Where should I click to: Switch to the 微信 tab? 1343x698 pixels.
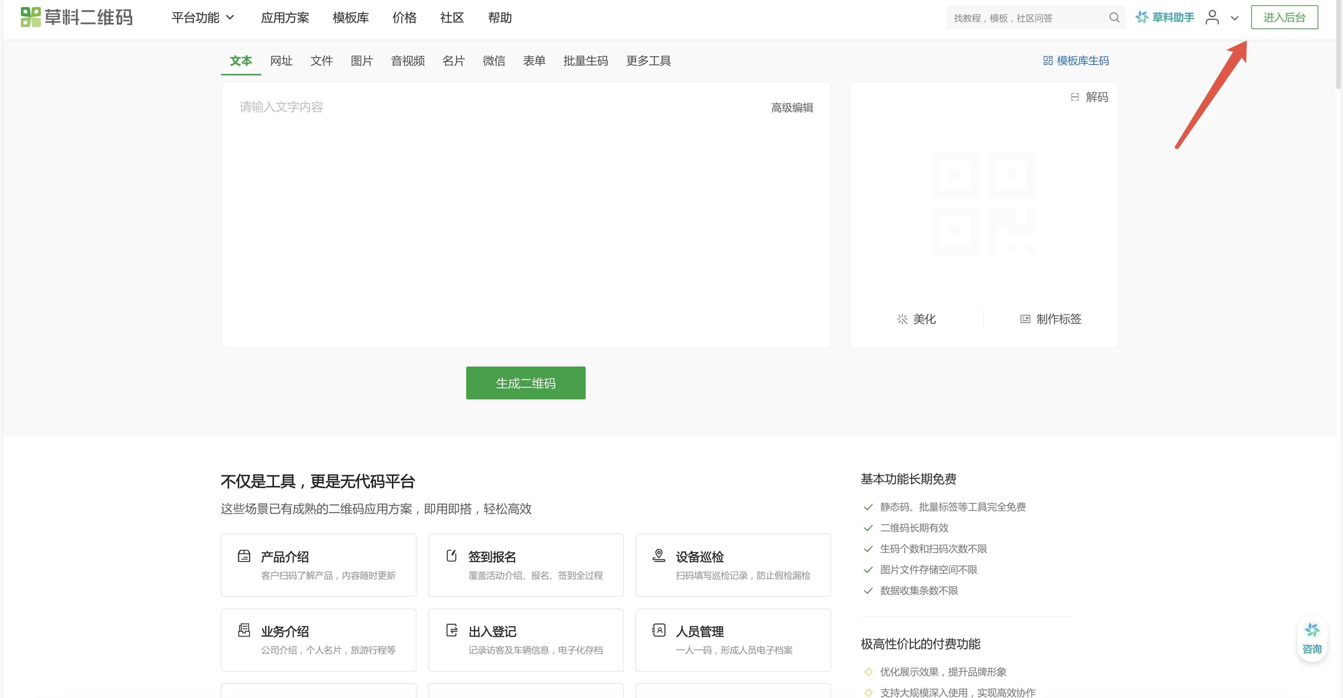[494, 61]
